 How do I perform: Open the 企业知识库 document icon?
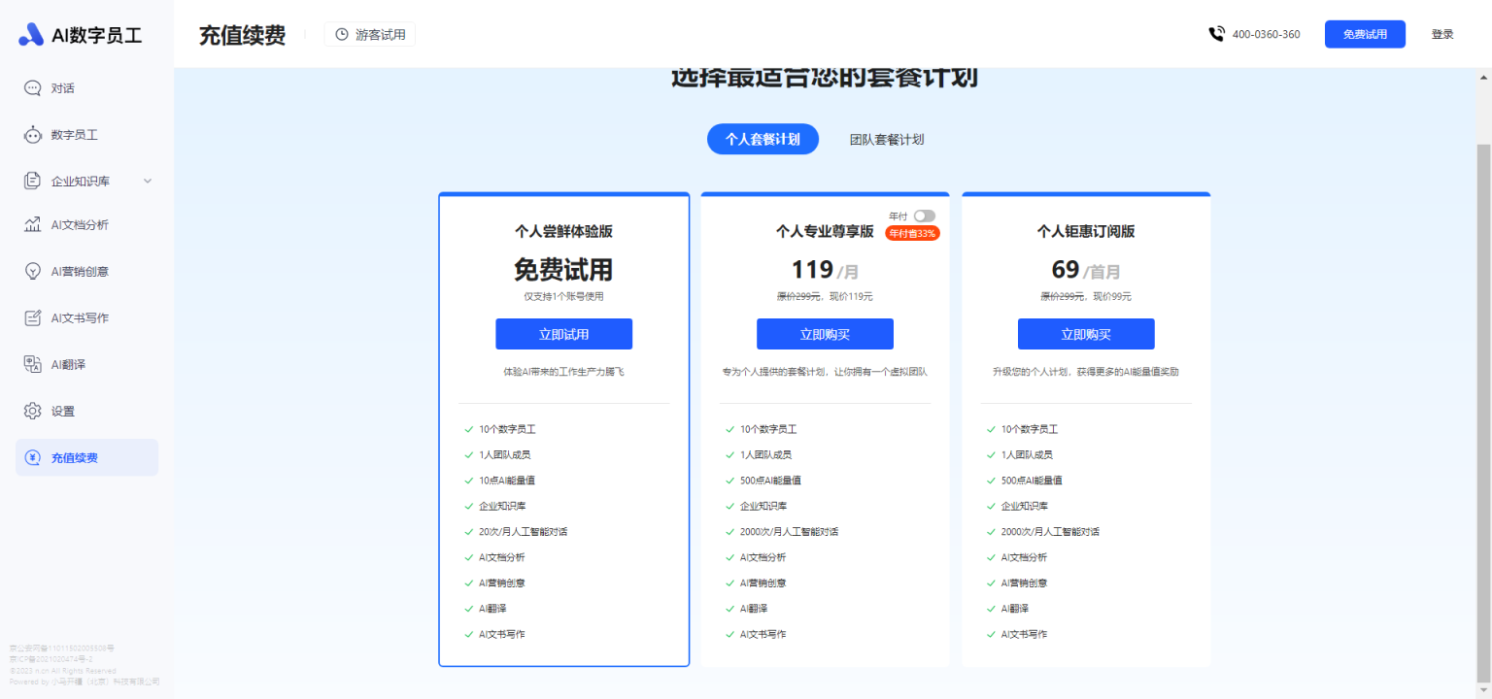coord(32,181)
